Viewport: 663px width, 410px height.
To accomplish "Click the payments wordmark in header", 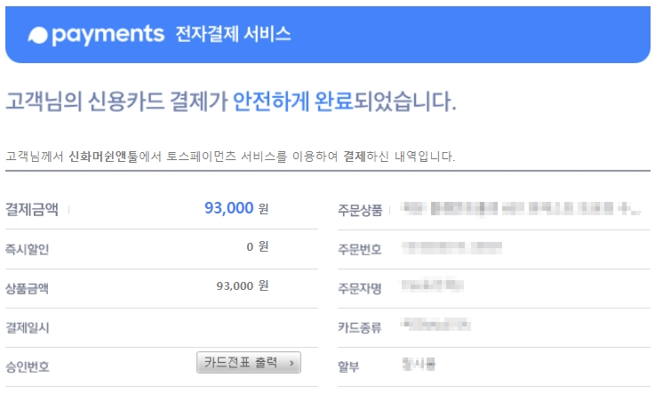I will [x=108, y=35].
